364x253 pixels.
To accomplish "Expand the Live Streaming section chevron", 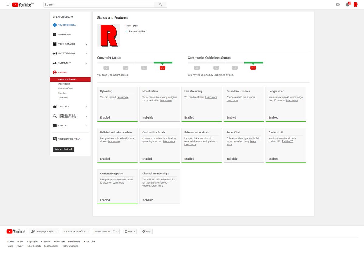I will (86, 54).
